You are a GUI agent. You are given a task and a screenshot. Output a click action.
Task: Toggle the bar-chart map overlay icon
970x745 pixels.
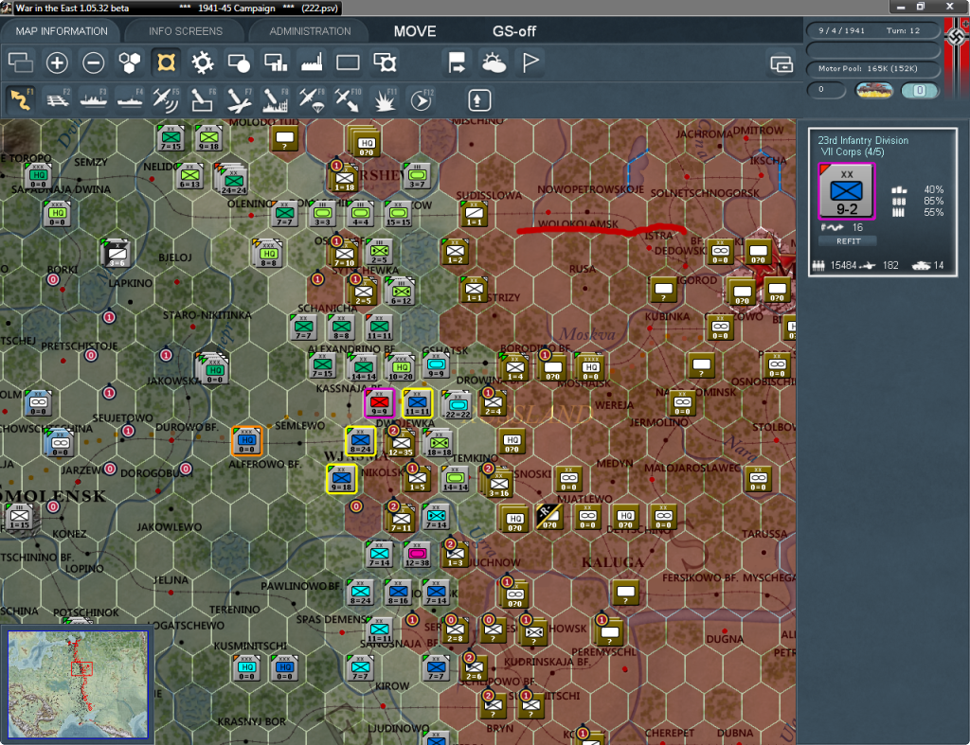point(276,62)
